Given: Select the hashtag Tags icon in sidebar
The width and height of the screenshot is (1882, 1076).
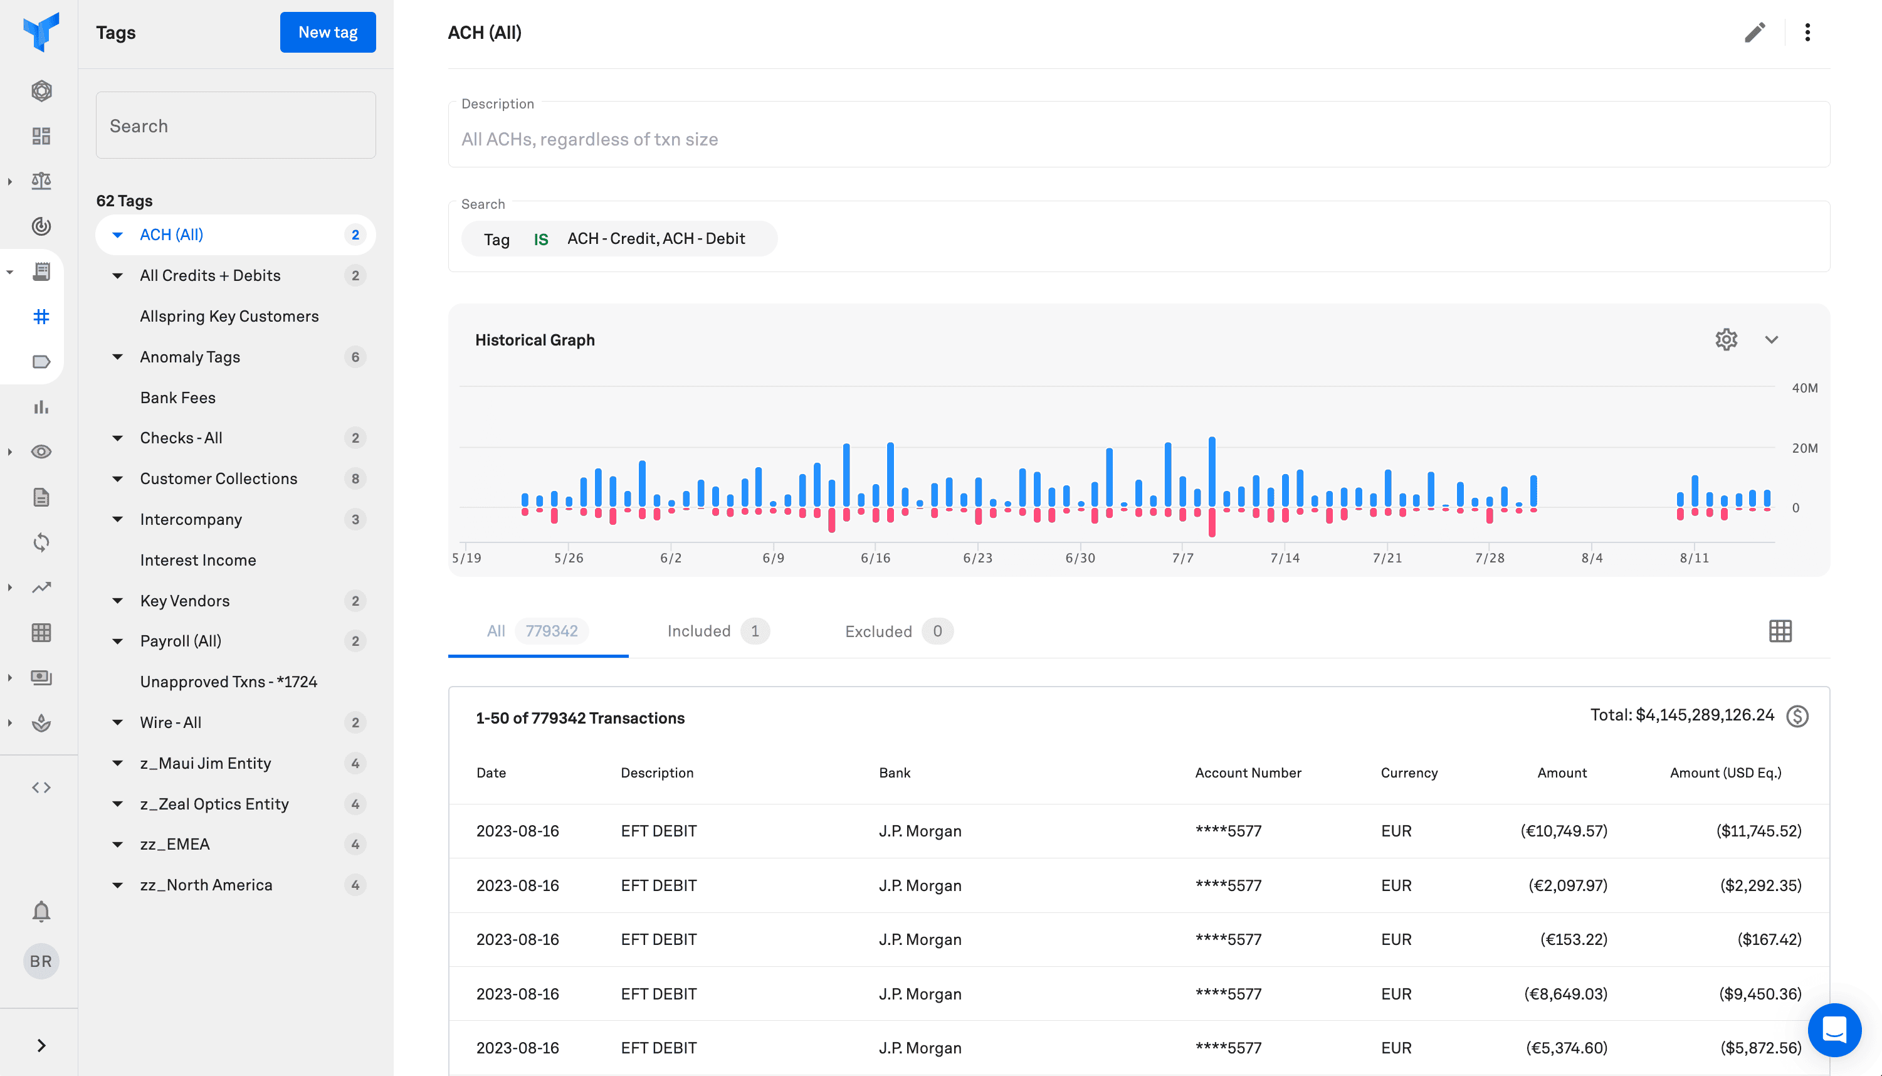Looking at the screenshot, I should [41, 317].
